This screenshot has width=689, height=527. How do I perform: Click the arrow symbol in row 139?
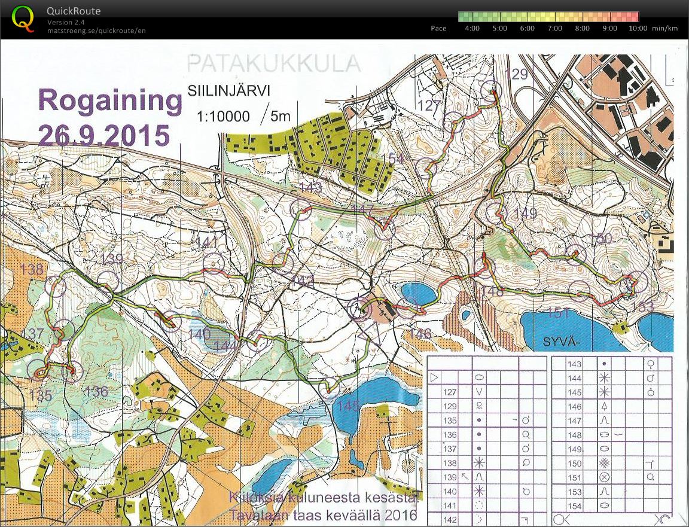pyautogui.click(x=464, y=477)
